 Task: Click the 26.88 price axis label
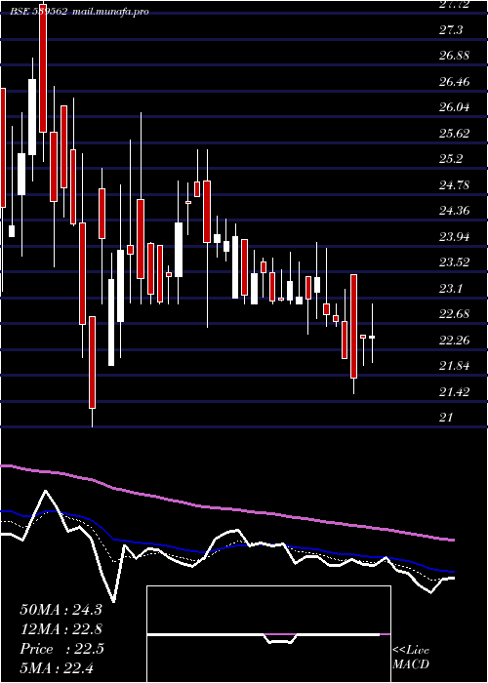(455, 56)
